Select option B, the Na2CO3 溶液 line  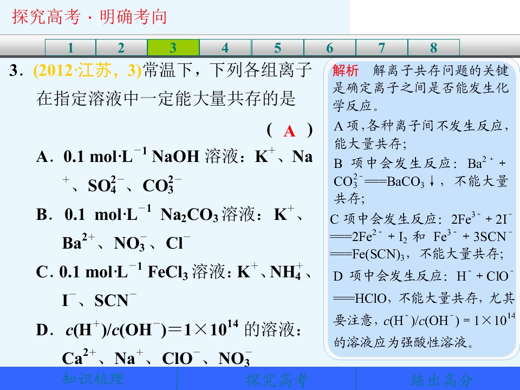tap(169, 214)
